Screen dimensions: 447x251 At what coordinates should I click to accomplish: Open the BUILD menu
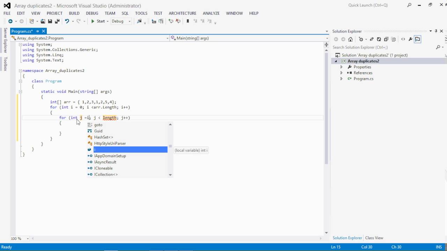(74, 13)
